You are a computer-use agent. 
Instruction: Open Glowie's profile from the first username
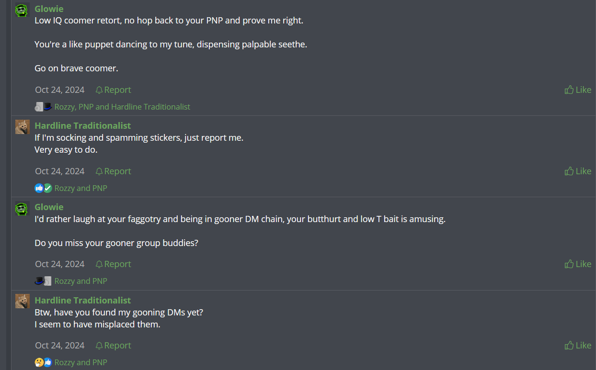coord(49,9)
